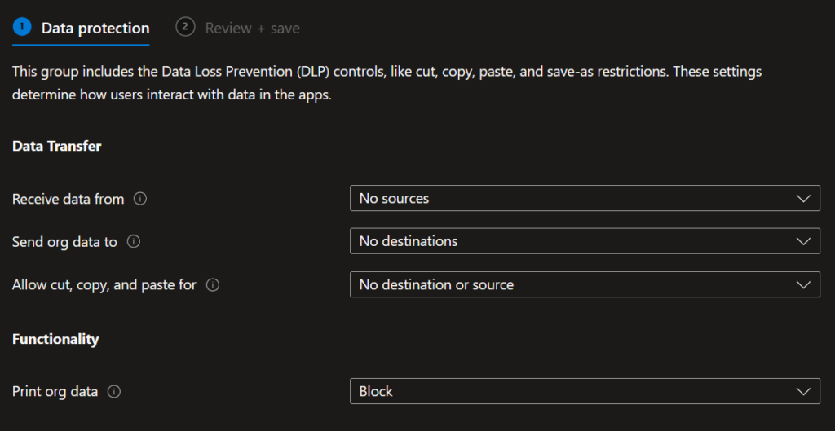Open the Print org data Block dropdown
The width and height of the screenshot is (835, 431).
584,392
